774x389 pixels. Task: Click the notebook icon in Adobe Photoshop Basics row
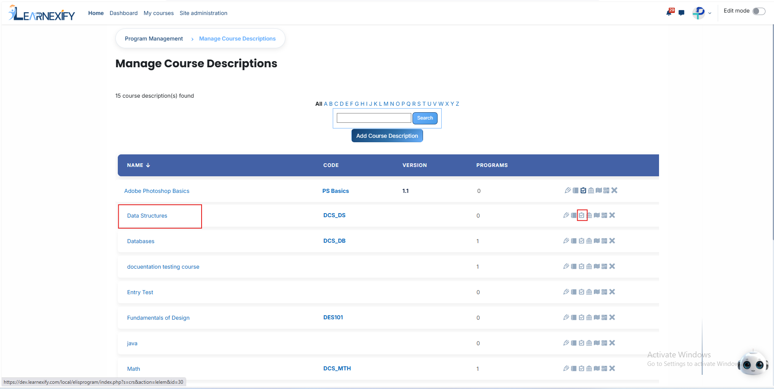click(x=576, y=190)
